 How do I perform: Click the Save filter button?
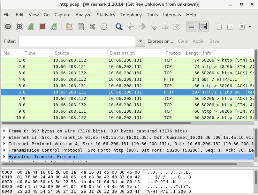coord(214,41)
